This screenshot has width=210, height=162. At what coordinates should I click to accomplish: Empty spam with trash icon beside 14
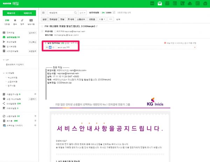(35, 116)
